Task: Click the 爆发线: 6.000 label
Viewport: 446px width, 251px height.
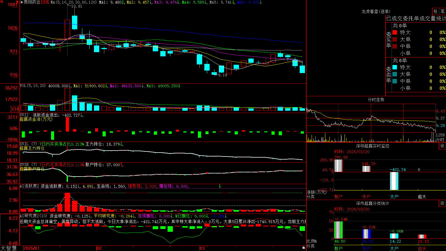Action: click(x=173, y=186)
